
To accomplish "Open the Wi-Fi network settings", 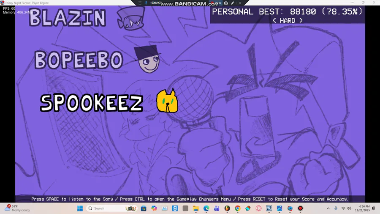I will [x=343, y=208].
